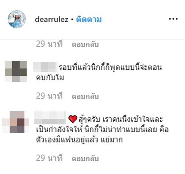Click blurred username before รอบที่แล้วนิกกี้ text
Screen dimensions: 185x174
coord(46,67)
